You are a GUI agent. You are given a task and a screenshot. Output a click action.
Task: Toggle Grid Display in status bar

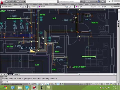coord(34,84)
